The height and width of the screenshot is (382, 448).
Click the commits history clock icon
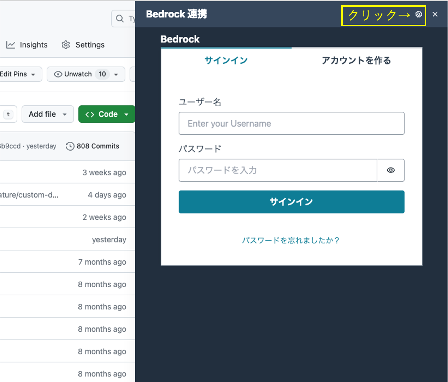(70, 146)
